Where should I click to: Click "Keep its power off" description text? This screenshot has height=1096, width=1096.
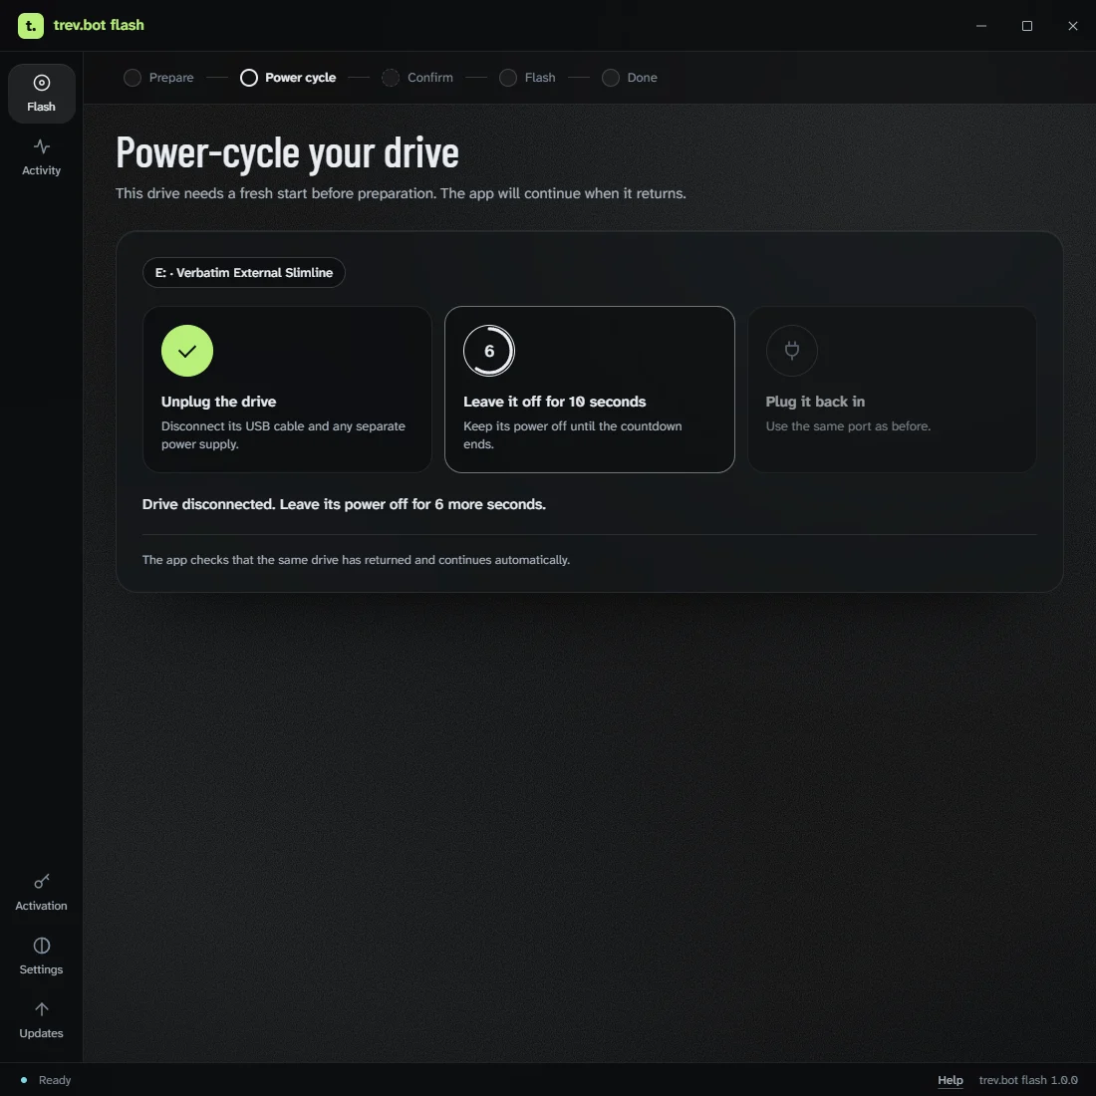tap(573, 435)
